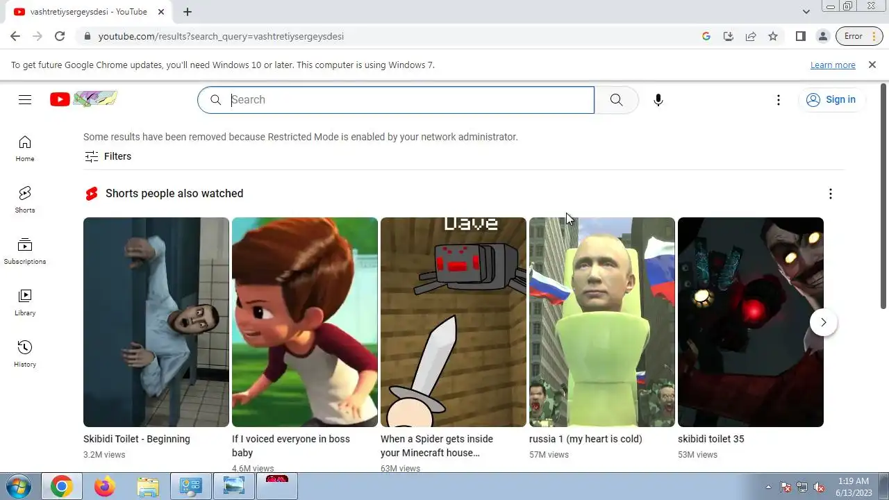Close the YouTube tab
The image size is (889, 500).
point(161,12)
